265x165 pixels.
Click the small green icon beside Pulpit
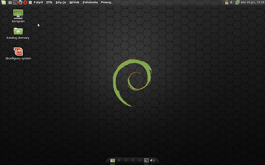coord(30,2)
